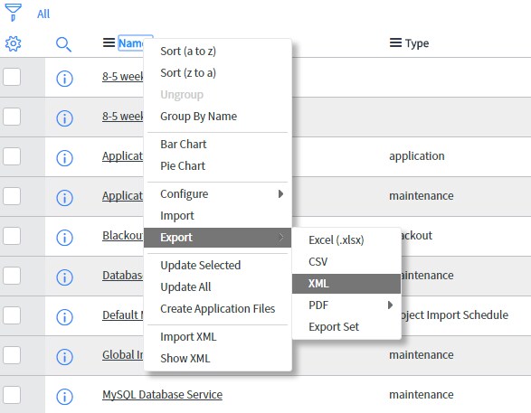The height and width of the screenshot is (413, 531).
Task: Open the Database schedule link
Action: point(123,276)
